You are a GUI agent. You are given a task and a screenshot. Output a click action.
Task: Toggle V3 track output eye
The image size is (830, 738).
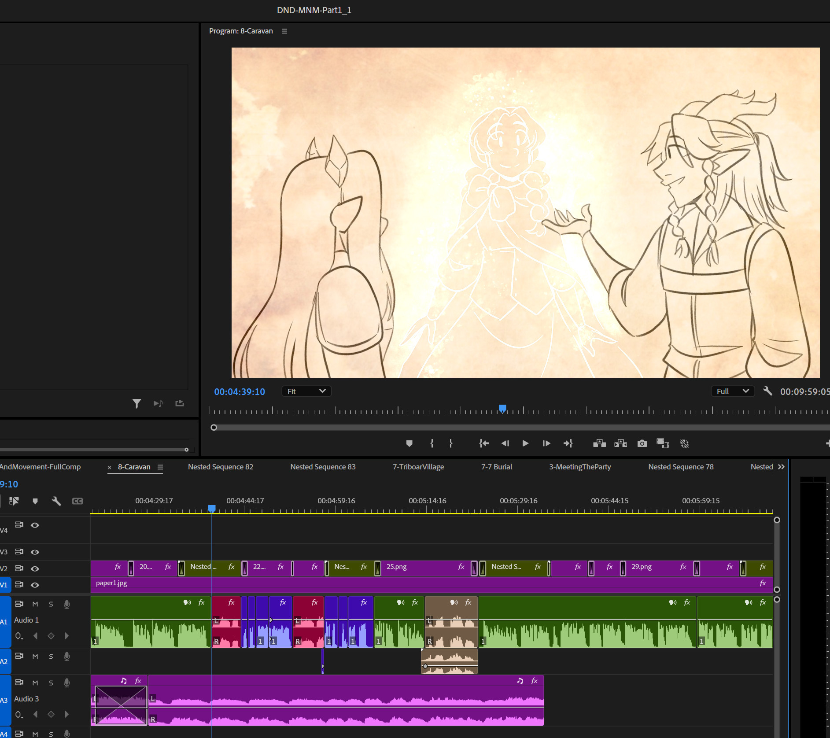click(x=35, y=552)
